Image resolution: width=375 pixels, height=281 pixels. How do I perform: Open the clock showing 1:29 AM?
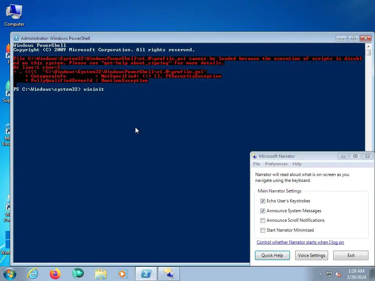(356, 274)
